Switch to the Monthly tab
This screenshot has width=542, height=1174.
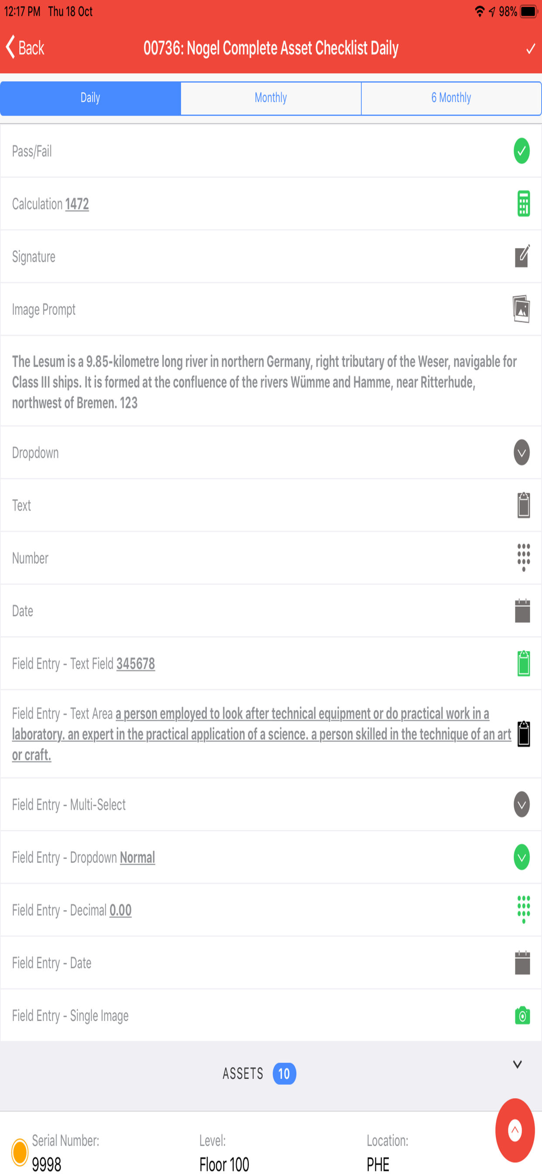(271, 98)
